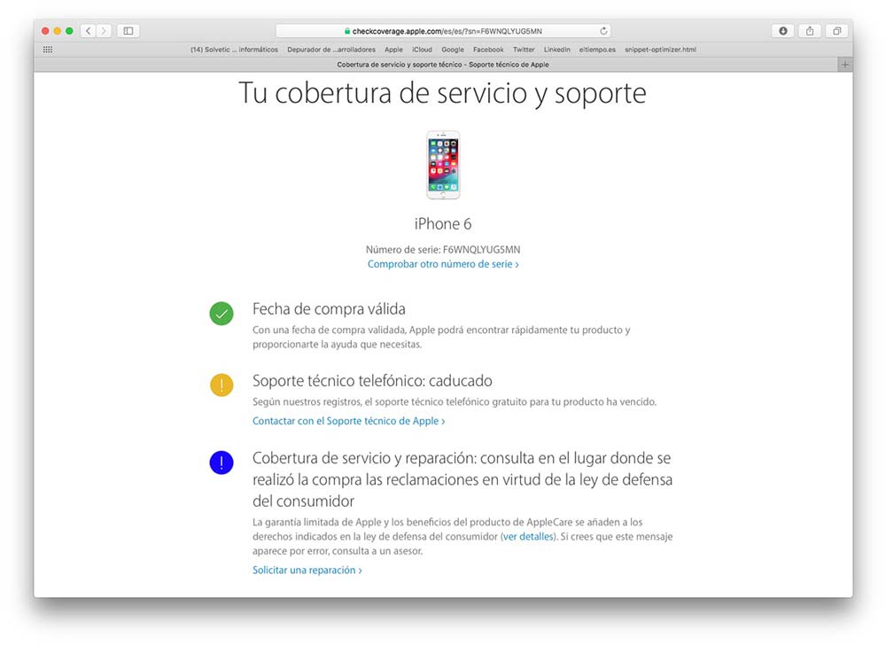Open the Safari downloads button
886x645 pixels.
(783, 31)
